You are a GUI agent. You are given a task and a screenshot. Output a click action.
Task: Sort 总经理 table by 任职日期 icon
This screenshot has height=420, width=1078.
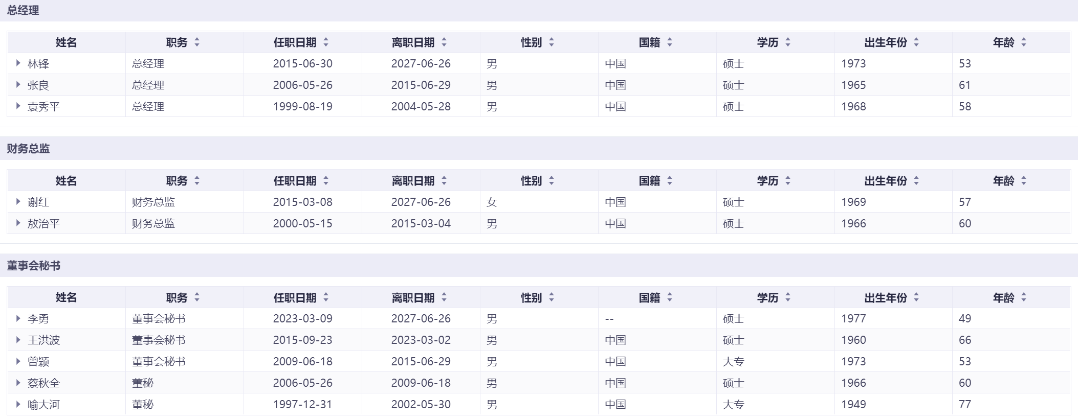click(x=326, y=42)
